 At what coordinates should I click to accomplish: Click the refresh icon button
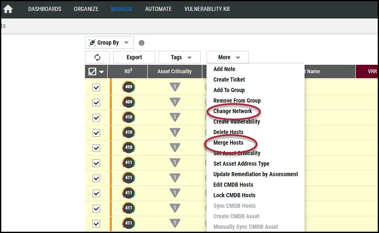97,57
